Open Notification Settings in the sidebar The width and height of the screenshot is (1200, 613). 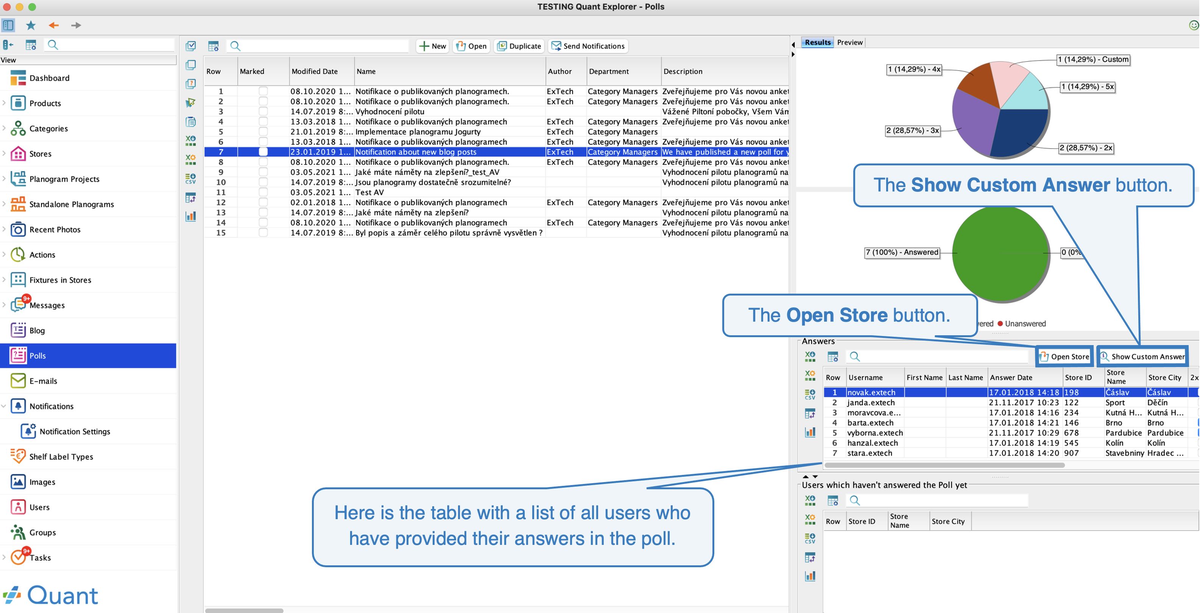[89, 431]
